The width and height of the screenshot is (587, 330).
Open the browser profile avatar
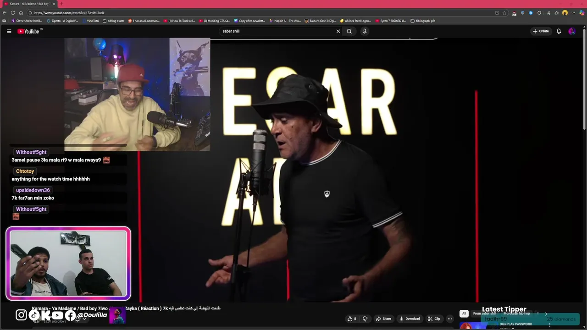point(565,13)
